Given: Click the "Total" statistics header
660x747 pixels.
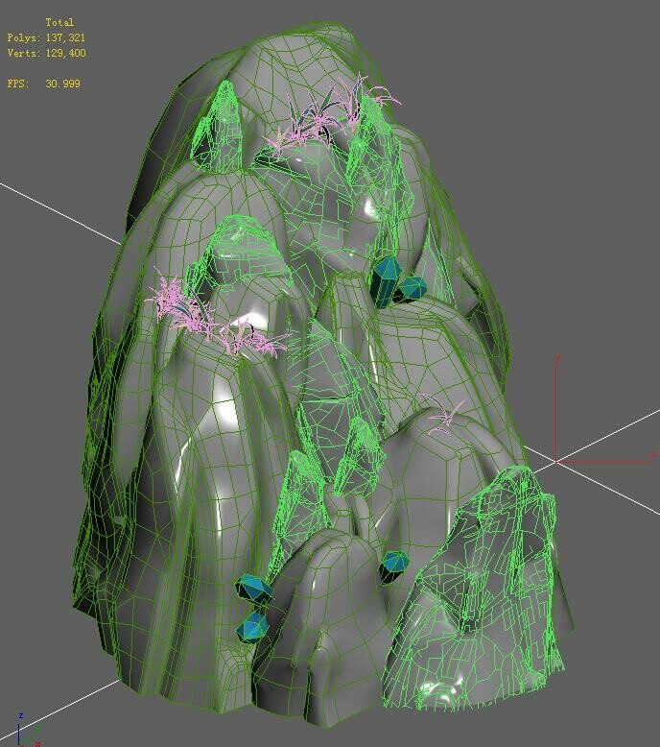Looking at the screenshot, I should pyautogui.click(x=59, y=22).
